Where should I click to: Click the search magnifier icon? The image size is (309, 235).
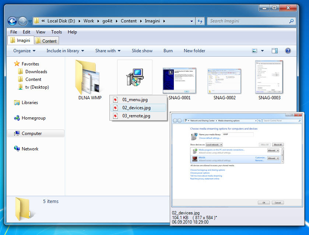pos(291,21)
